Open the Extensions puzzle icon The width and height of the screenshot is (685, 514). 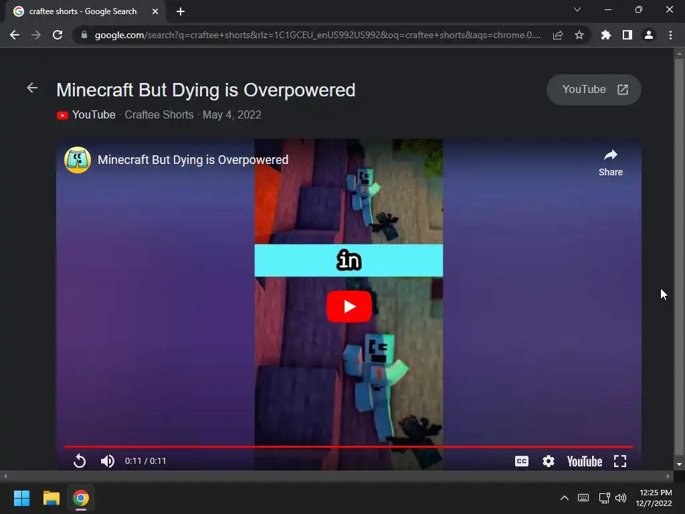(x=606, y=35)
